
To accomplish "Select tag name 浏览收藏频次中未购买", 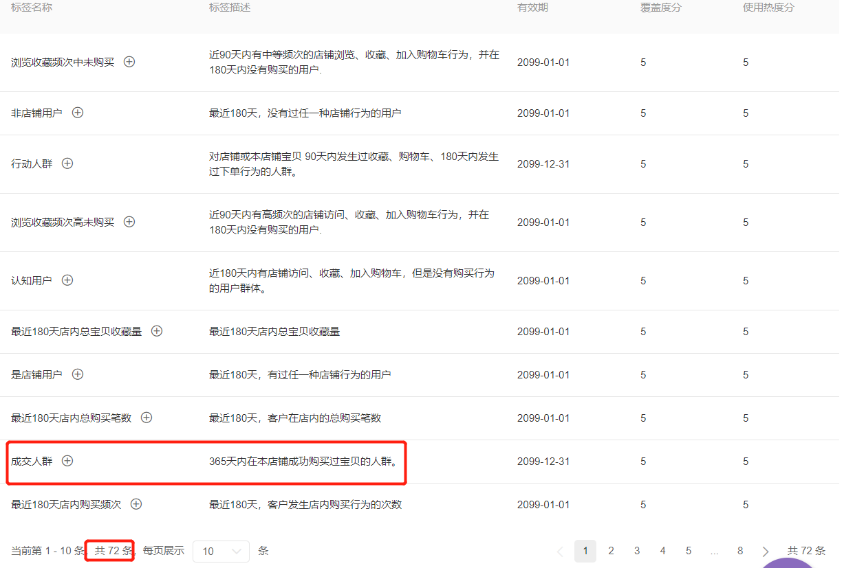I will click(x=63, y=63).
